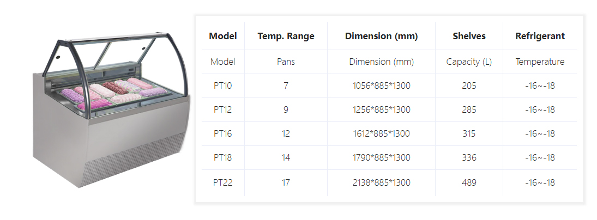Click the Capacity (L) subheader cell
Viewport: 597px width, 220px height.
(469, 62)
